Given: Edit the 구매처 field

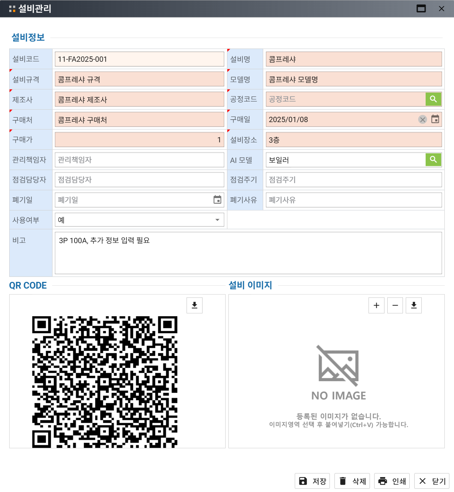Looking at the screenshot, I should click(x=139, y=120).
